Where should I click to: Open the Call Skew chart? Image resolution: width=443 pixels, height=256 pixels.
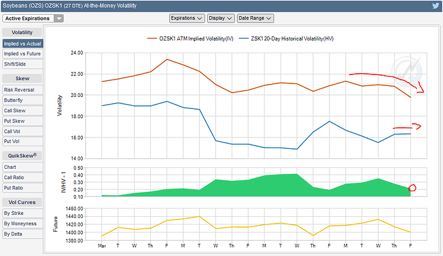click(x=22, y=110)
